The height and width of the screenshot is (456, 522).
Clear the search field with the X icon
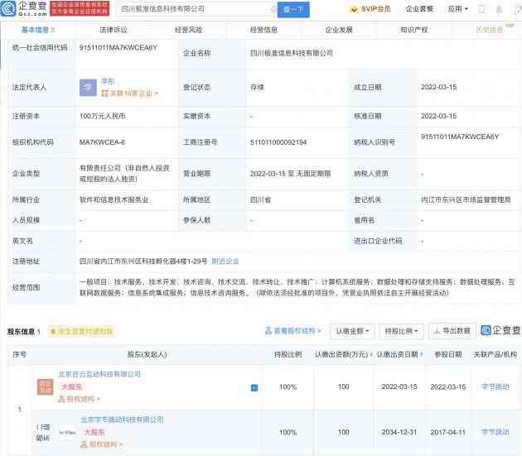click(273, 9)
